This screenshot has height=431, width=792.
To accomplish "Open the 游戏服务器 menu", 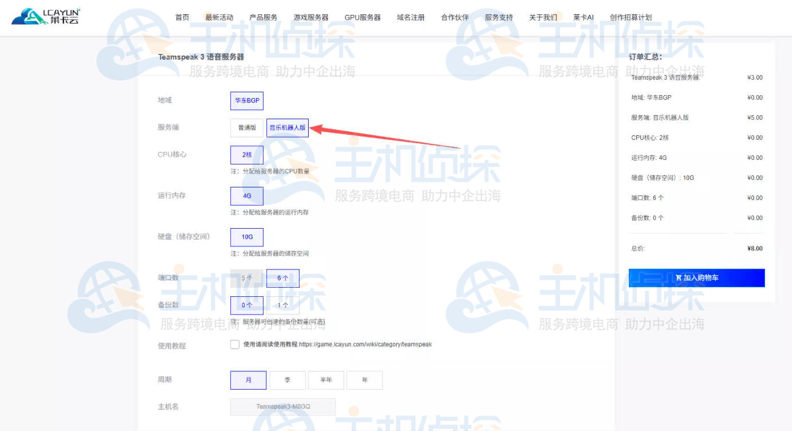I will 311,18.
